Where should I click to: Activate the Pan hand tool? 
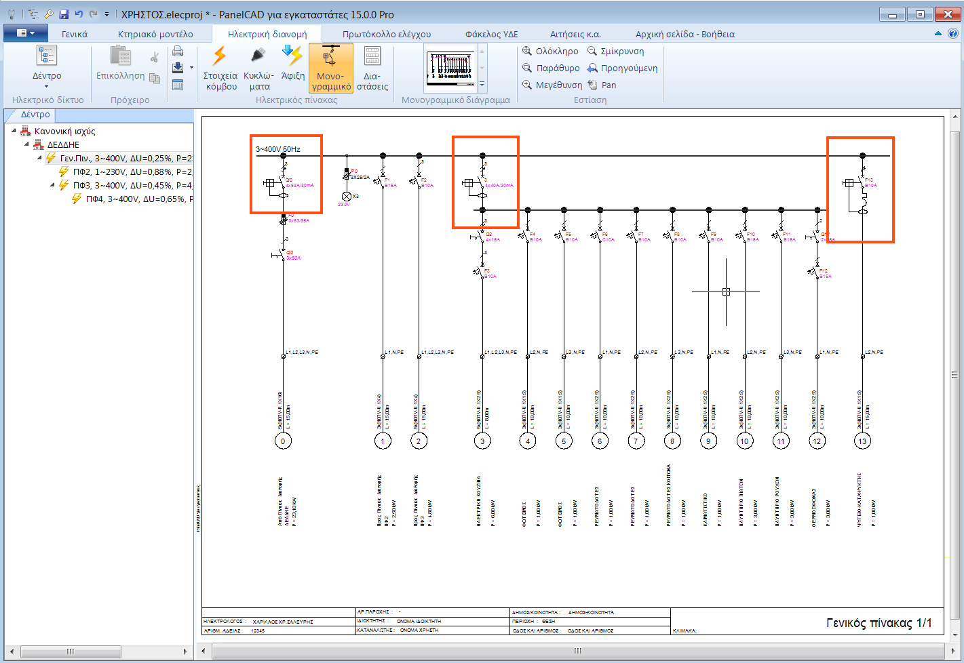click(602, 85)
